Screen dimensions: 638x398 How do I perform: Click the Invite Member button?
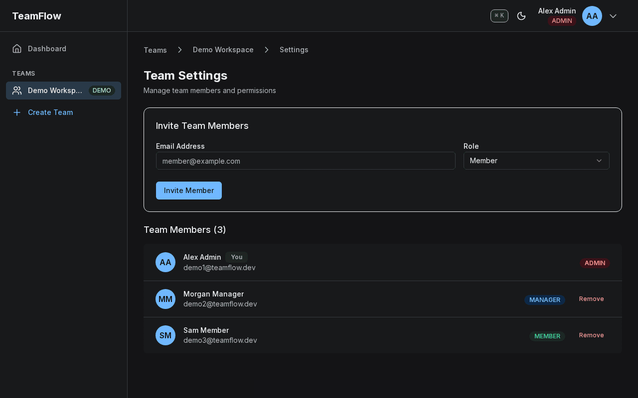pos(188,191)
